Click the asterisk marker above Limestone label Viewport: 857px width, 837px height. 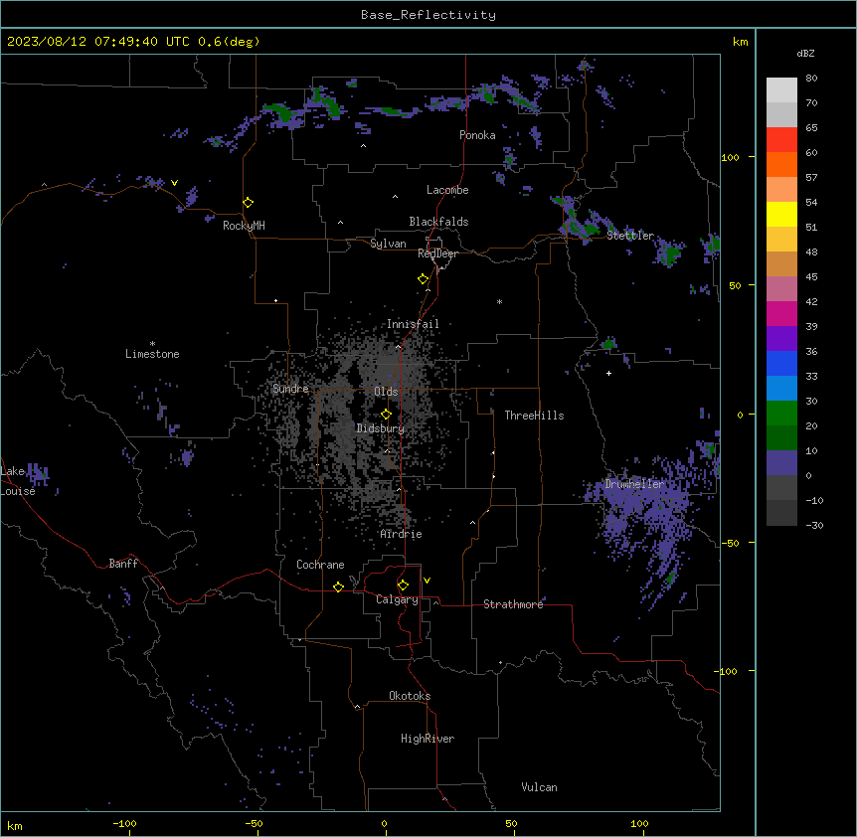152,344
